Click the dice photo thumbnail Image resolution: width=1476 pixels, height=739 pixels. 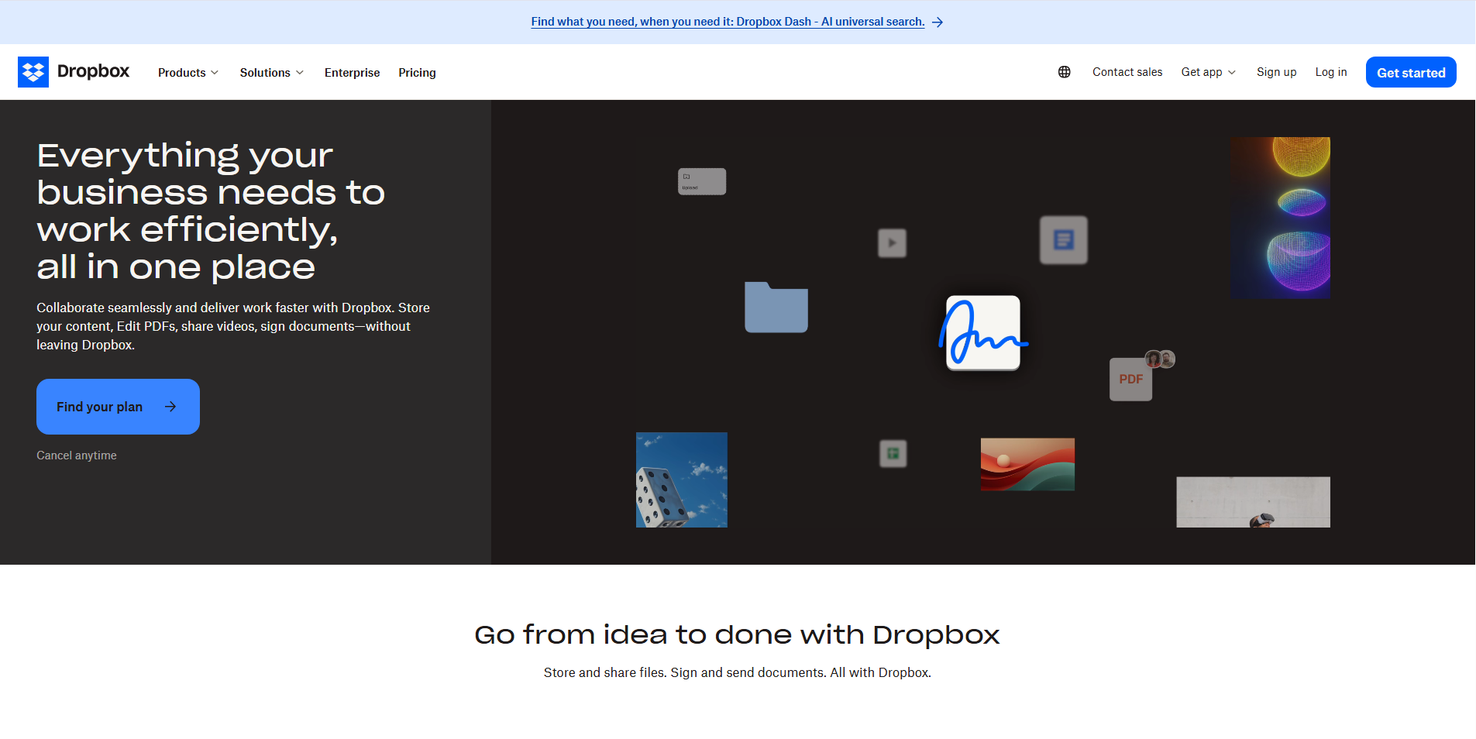[x=681, y=479]
